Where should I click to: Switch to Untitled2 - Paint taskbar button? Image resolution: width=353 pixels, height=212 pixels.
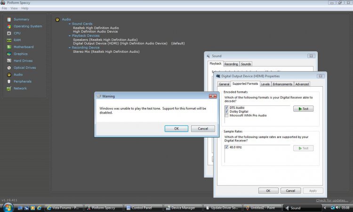pyautogui.click(x=262, y=208)
